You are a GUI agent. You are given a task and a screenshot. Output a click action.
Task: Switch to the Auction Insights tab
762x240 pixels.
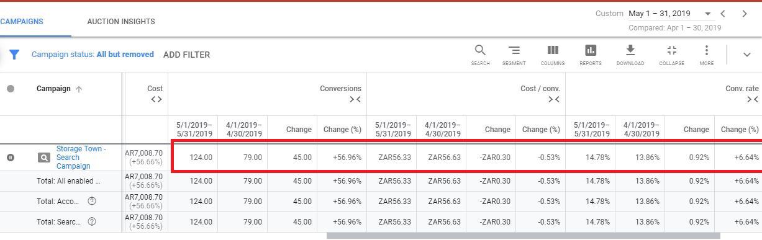[x=121, y=21]
